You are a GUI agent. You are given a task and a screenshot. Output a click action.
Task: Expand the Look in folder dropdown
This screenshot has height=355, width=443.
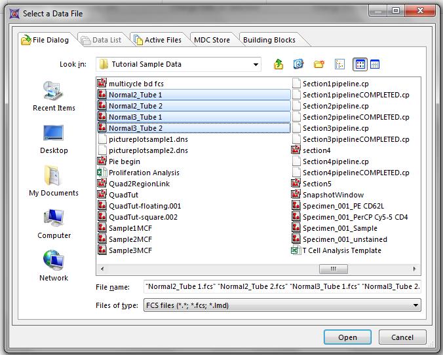[256, 64]
